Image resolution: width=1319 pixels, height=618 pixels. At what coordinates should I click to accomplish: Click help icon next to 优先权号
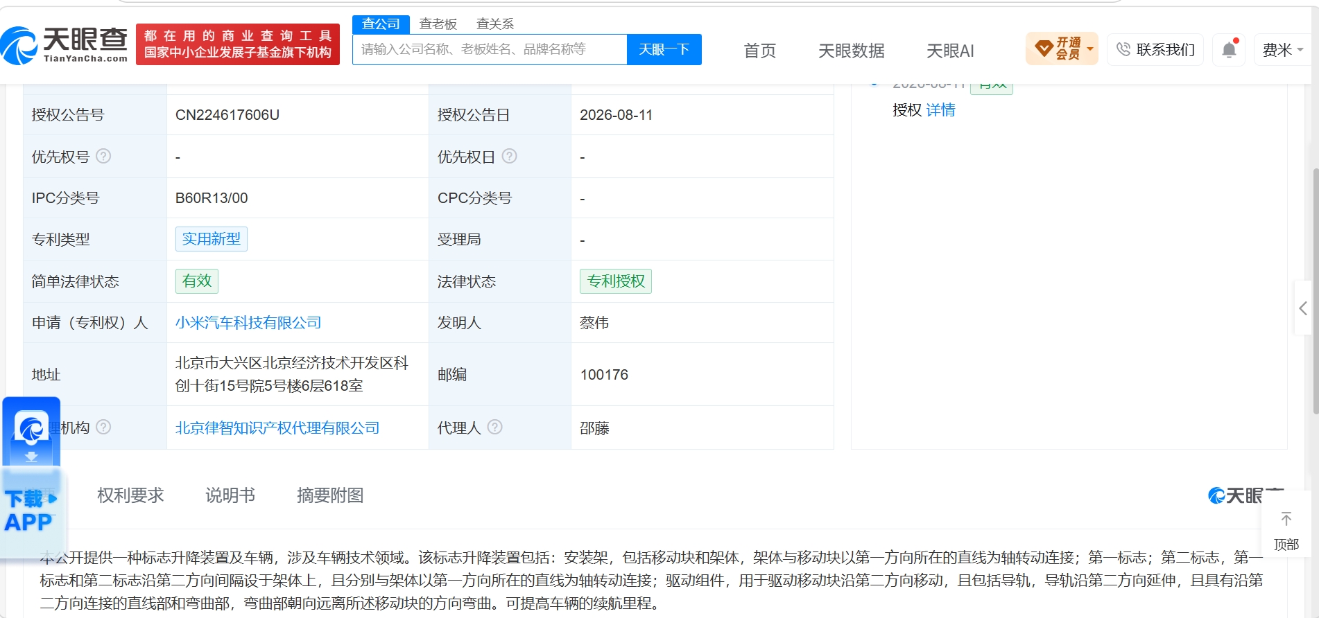pyautogui.click(x=103, y=156)
